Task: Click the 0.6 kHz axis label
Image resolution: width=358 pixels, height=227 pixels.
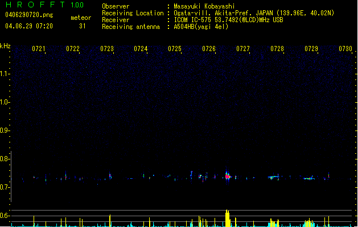Action: (x=5, y=216)
